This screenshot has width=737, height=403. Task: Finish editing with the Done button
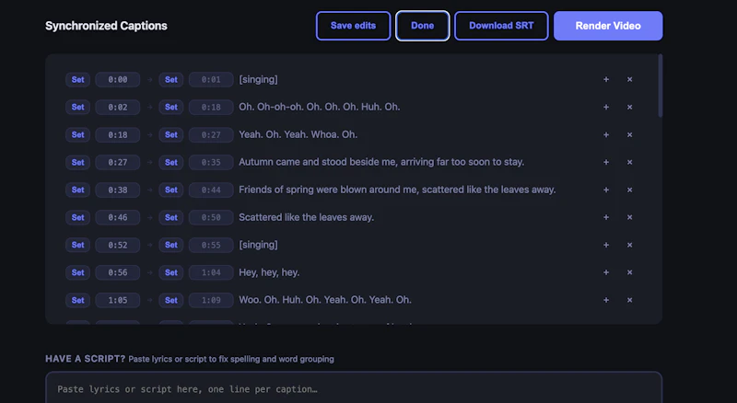coord(422,26)
